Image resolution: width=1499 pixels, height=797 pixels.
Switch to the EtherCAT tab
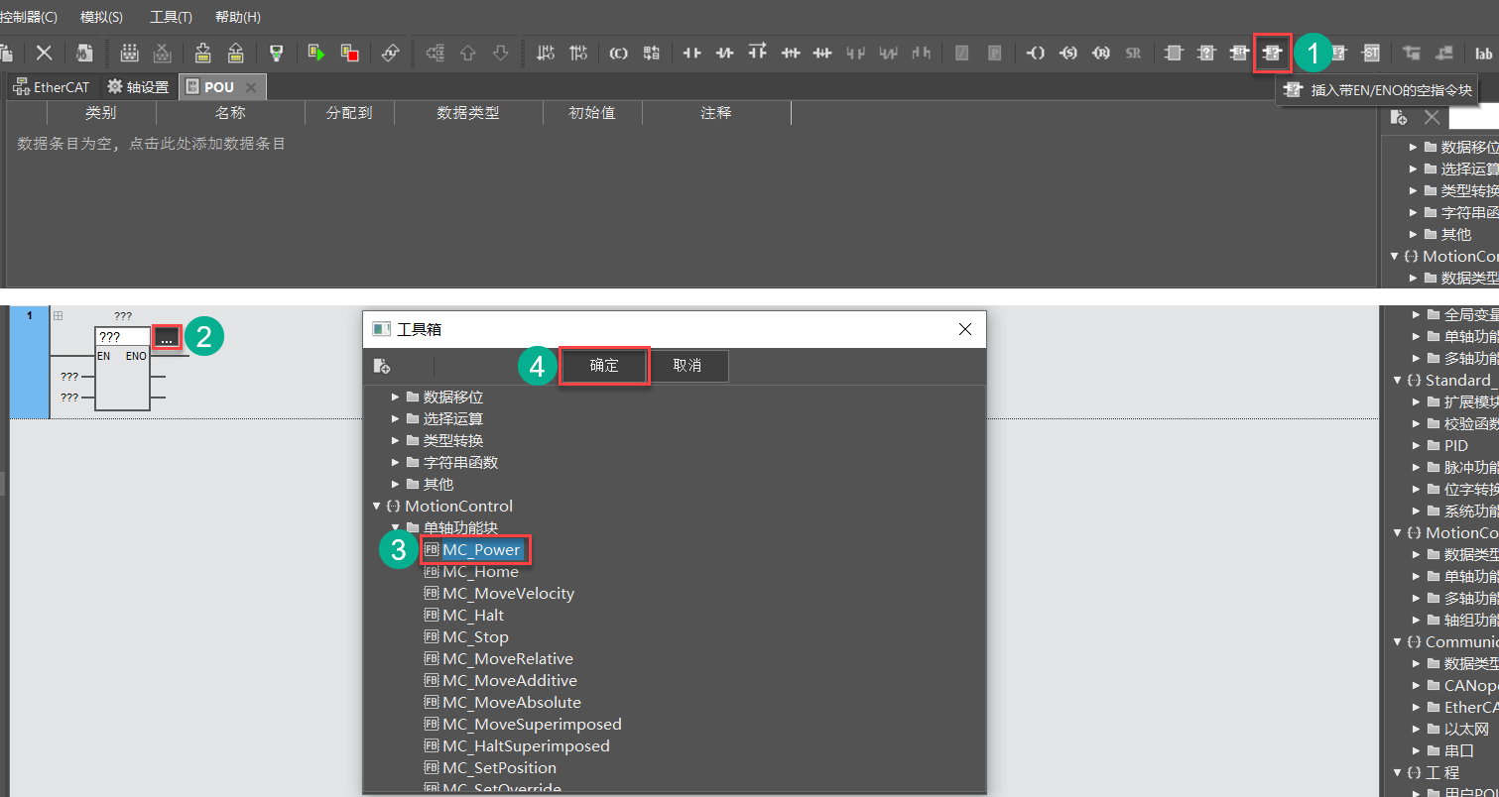pyautogui.click(x=52, y=87)
